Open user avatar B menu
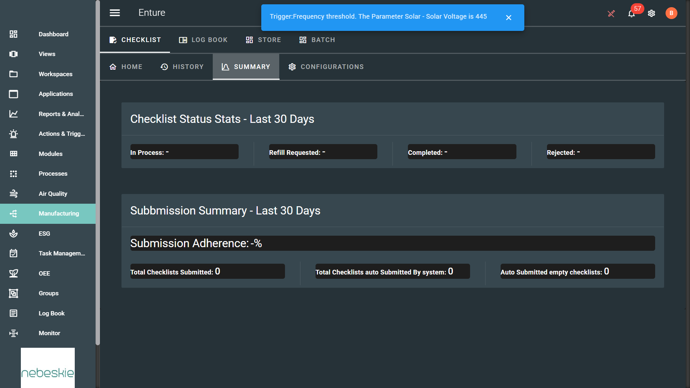Screen dimensions: 690x388 point(671,13)
